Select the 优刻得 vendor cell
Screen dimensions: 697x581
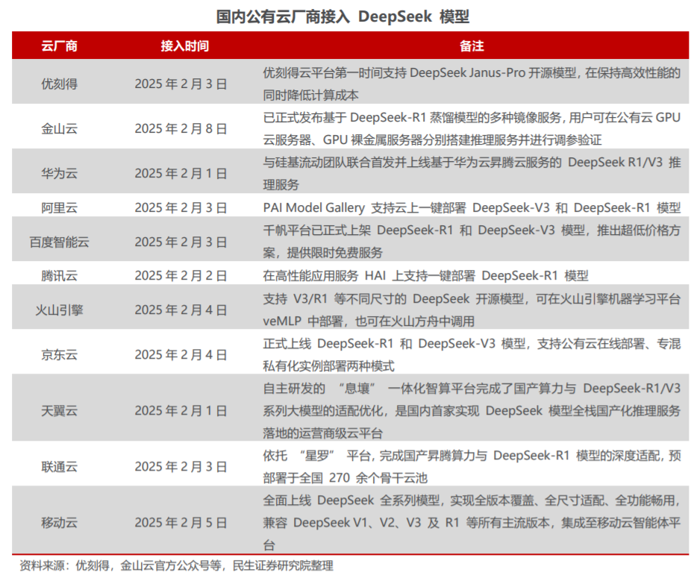[60, 84]
